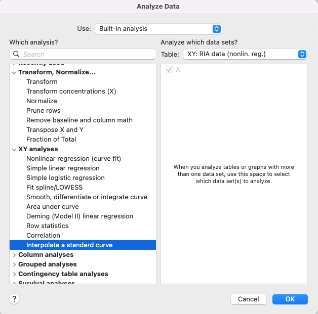Image resolution: width=318 pixels, height=314 pixels.
Task: Pick the Fit spline/LOWESS analysis
Action: [54, 188]
